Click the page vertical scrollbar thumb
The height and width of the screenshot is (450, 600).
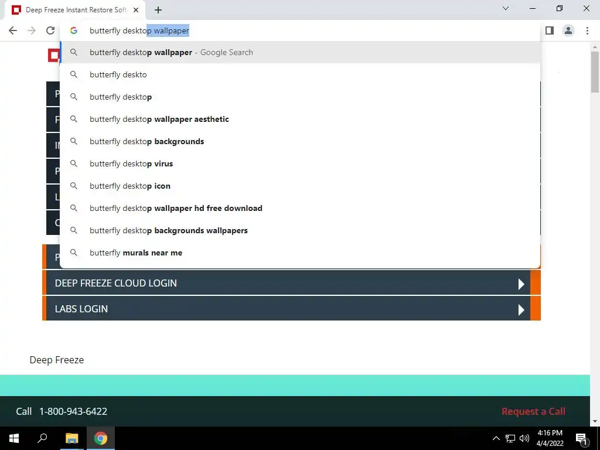595,72
